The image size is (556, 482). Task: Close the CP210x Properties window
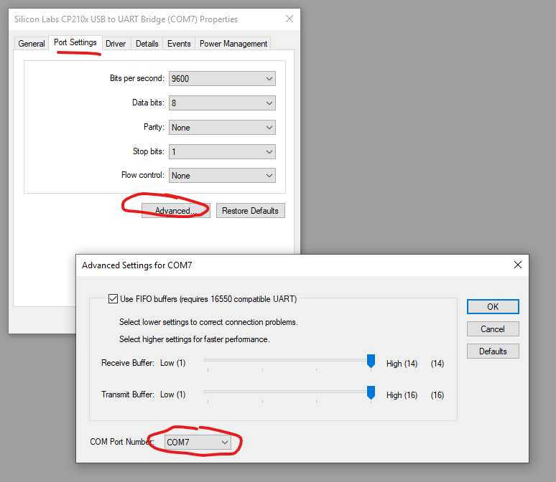289,19
